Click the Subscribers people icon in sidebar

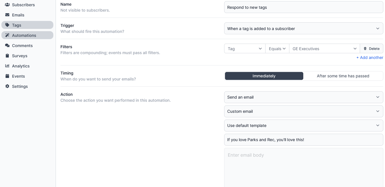(x=7, y=5)
